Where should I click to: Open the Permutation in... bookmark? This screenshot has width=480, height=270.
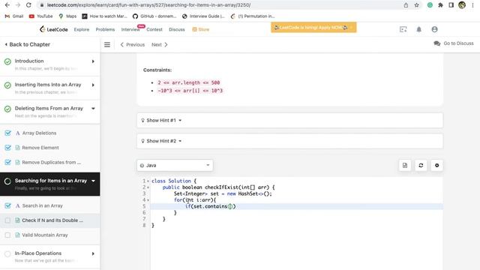253,16
